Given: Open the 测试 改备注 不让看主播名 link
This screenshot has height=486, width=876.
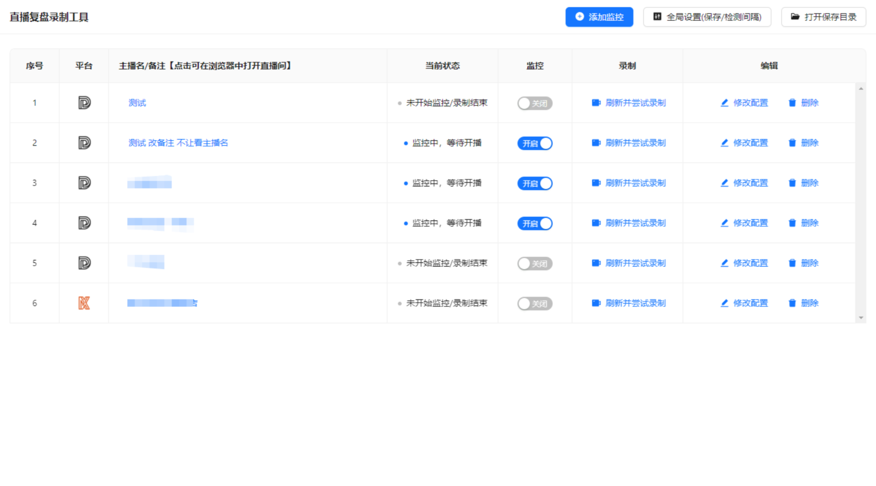Looking at the screenshot, I should [x=178, y=143].
